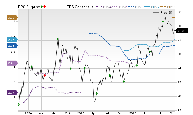Click the 2024 label on the time axis
This screenshot has height=115, width=193.
point(28,113)
